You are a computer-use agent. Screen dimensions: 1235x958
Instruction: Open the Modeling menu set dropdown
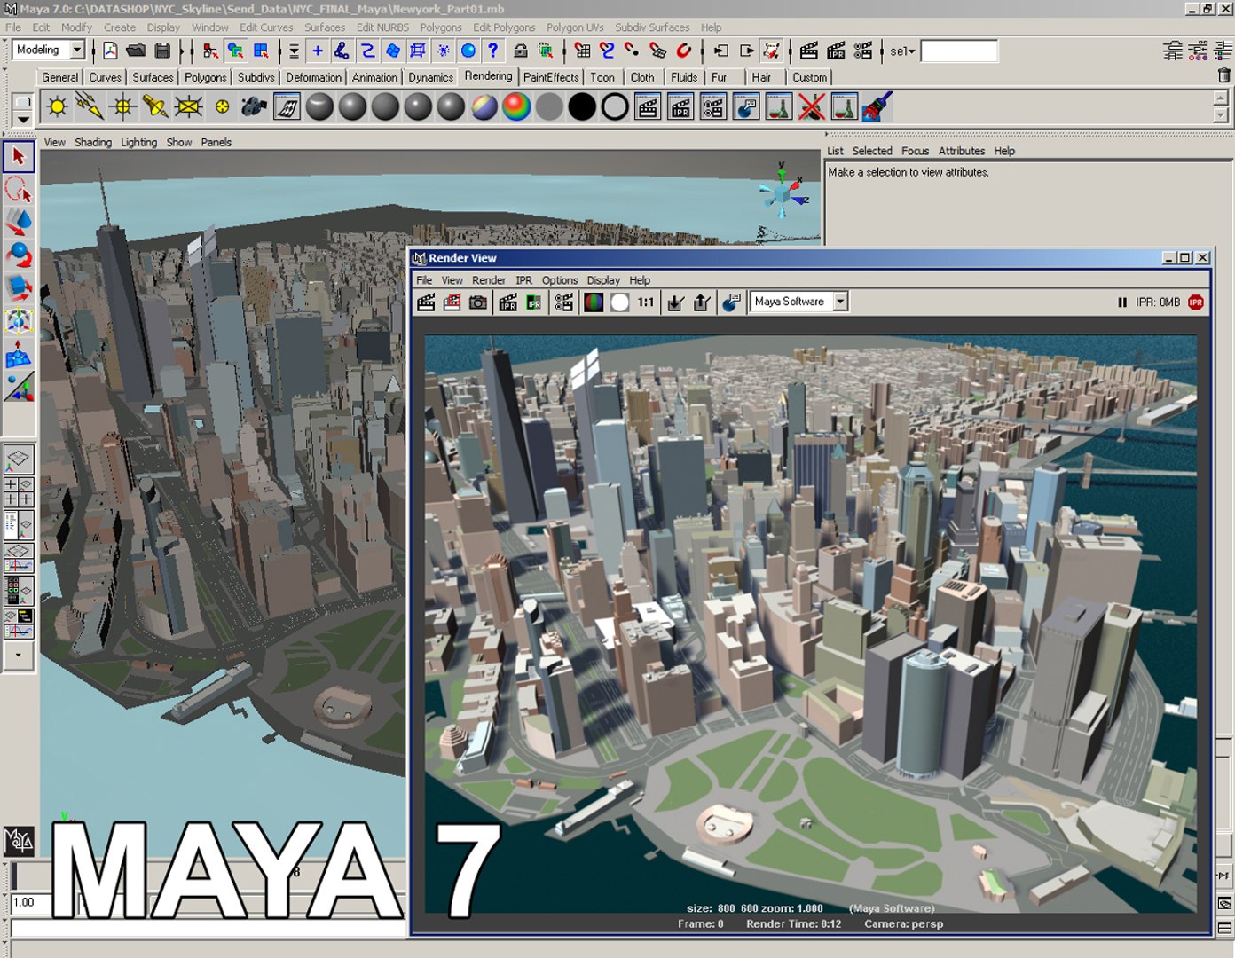point(77,50)
